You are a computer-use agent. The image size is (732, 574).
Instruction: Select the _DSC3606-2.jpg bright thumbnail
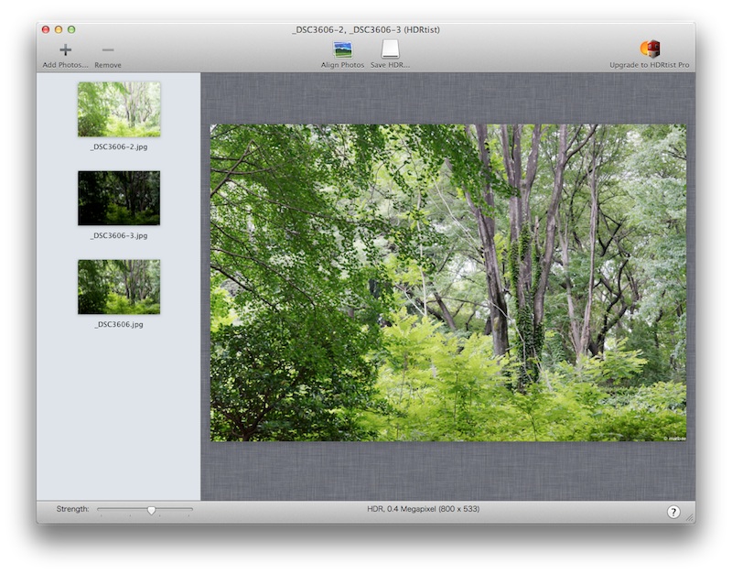(x=119, y=109)
